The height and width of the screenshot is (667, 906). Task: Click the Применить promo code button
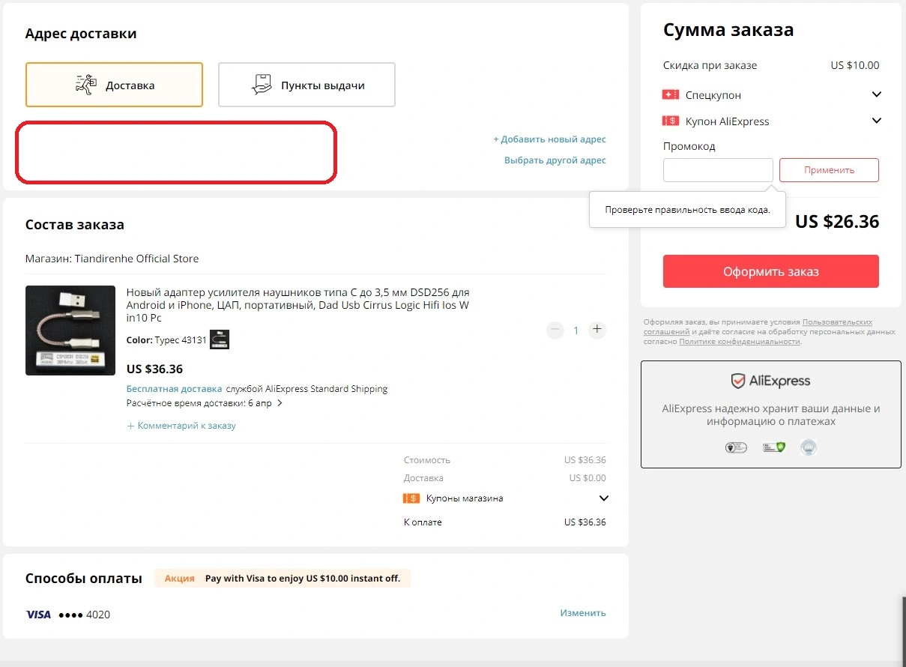click(829, 170)
